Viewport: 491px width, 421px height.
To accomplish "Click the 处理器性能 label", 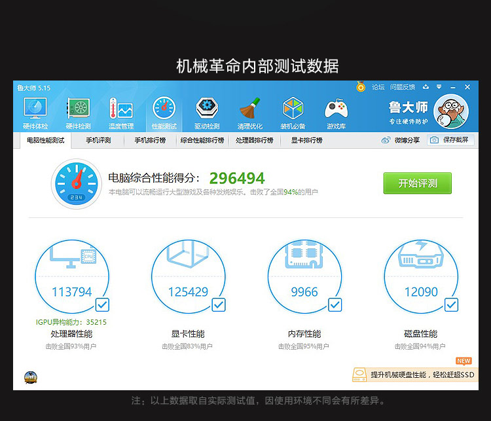I will pos(72,334).
